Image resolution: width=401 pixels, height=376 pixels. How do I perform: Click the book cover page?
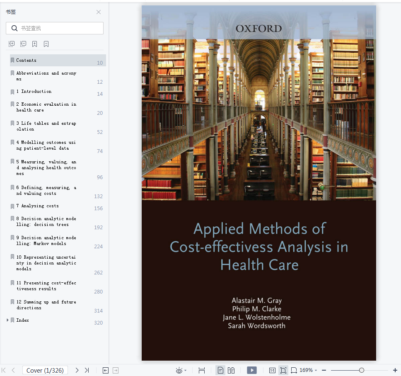click(x=259, y=183)
